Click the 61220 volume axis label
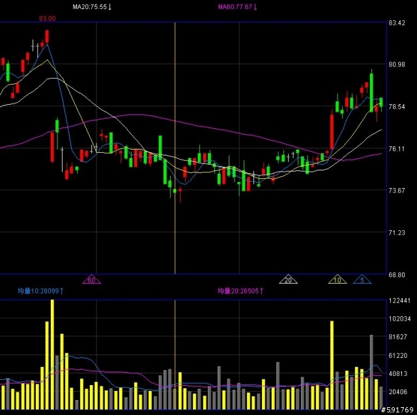 pos(398,355)
